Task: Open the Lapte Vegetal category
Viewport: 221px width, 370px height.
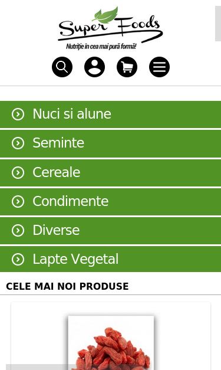Action: pyautogui.click(x=111, y=259)
